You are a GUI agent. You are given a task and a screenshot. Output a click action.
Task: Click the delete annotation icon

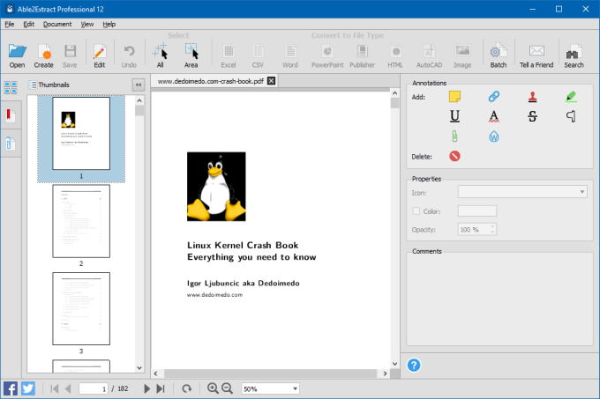coord(454,156)
